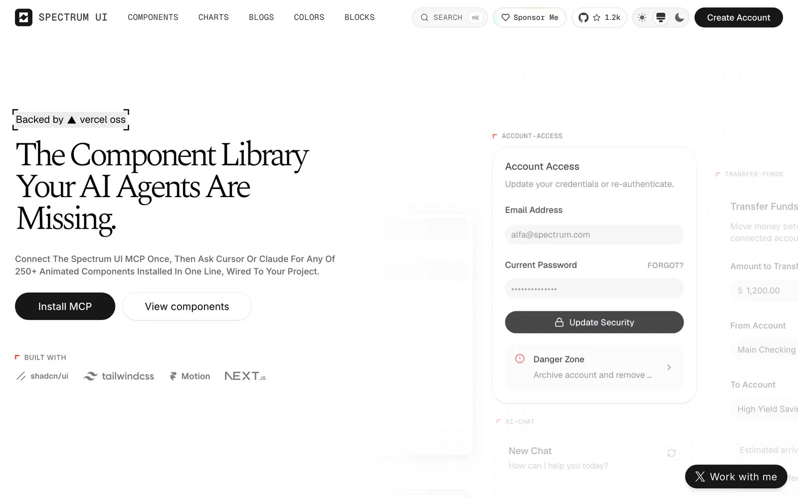
Task: Click the tailwindcss logo
Action: pyautogui.click(x=119, y=376)
